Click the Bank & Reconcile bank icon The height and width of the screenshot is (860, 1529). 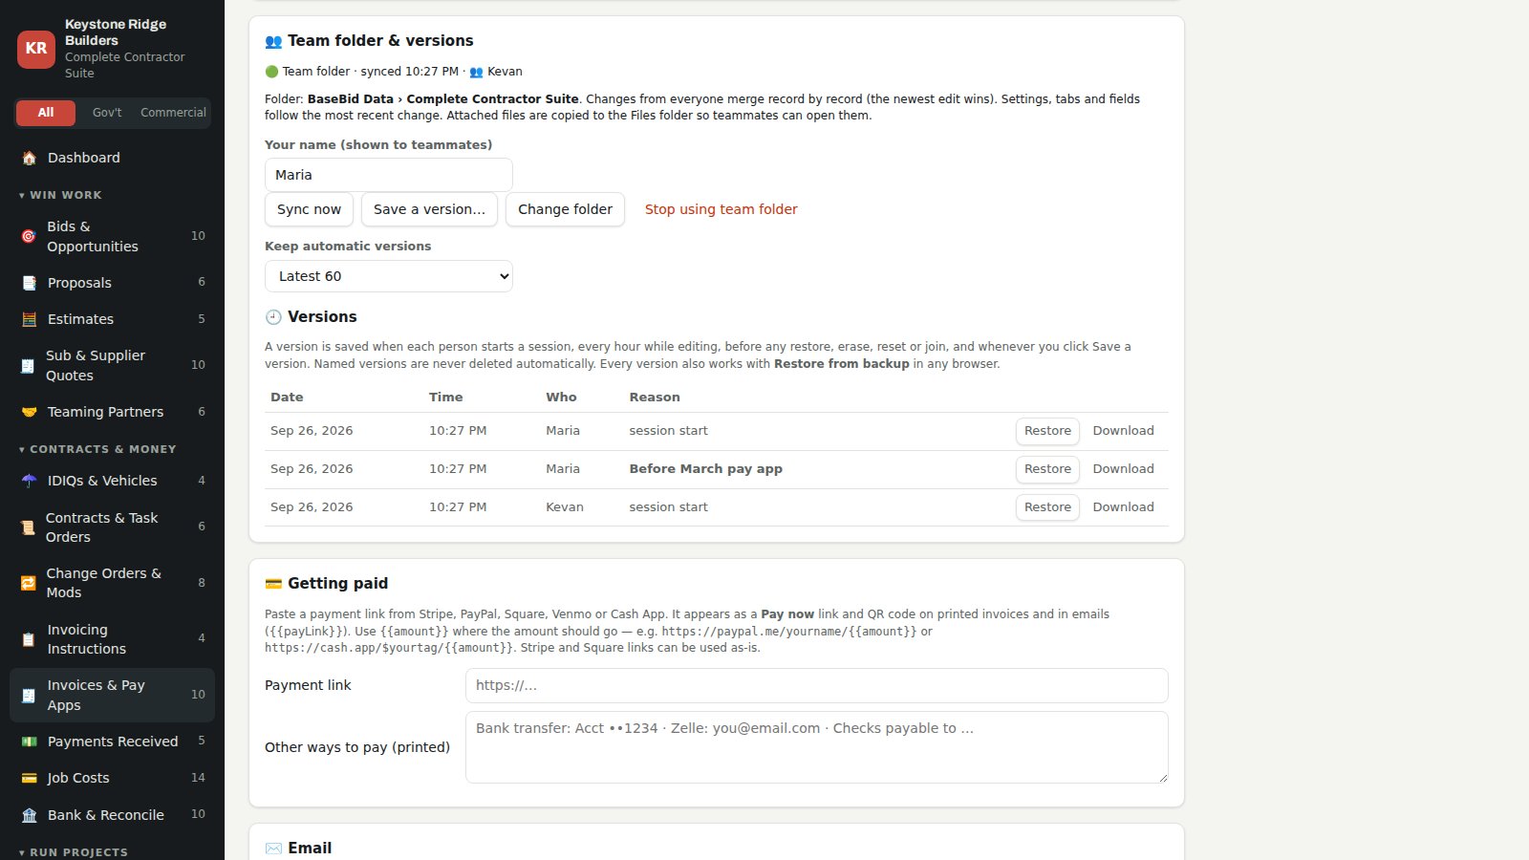point(29,815)
